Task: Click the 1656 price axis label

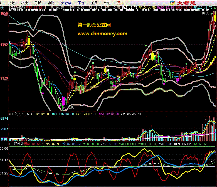Action: 4,13
